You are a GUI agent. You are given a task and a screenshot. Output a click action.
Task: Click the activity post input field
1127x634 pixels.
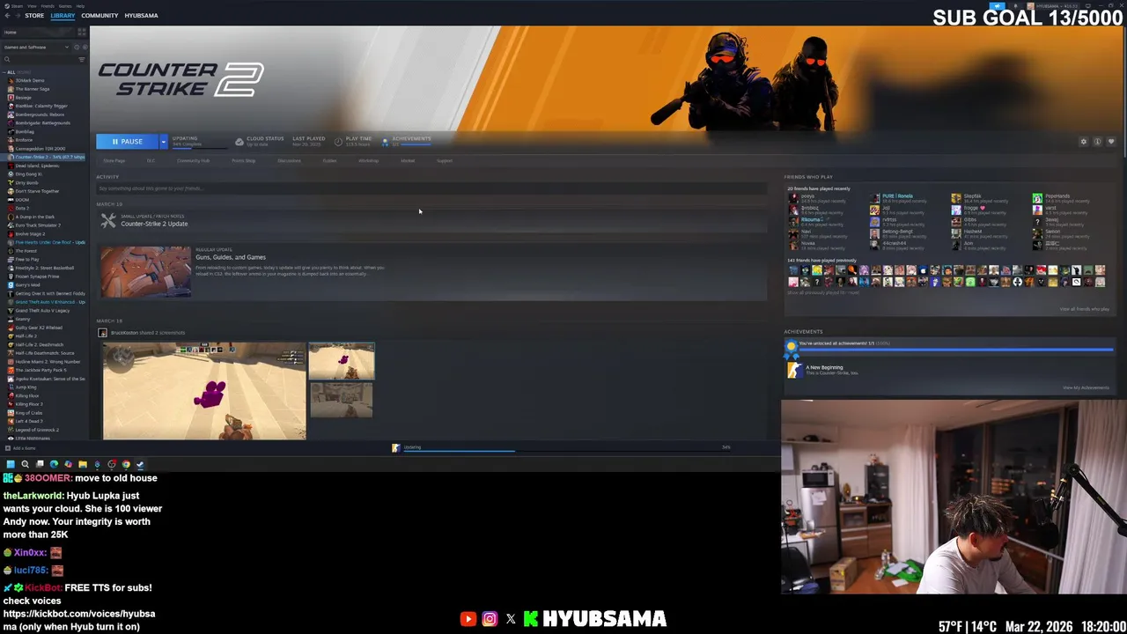tap(431, 188)
